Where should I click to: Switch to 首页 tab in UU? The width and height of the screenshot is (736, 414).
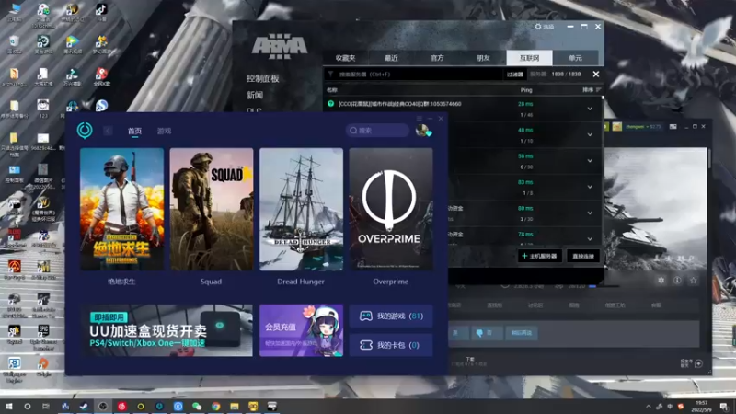tap(134, 131)
